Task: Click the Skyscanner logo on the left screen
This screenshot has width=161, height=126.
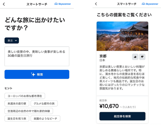Action: 62,4
